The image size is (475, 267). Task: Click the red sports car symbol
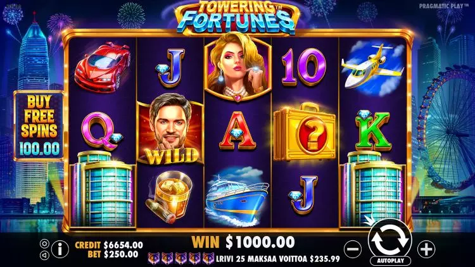pos(103,67)
